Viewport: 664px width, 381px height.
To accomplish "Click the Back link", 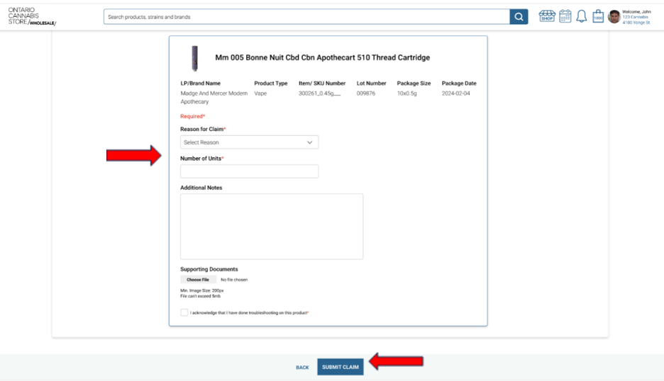I will click(x=302, y=368).
